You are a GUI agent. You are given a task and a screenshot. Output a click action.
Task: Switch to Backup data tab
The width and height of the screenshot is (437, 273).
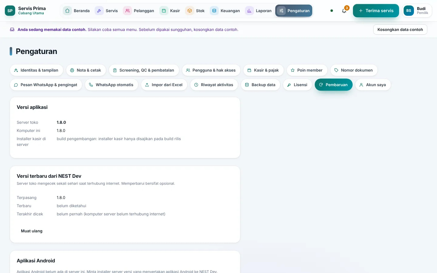click(260, 85)
